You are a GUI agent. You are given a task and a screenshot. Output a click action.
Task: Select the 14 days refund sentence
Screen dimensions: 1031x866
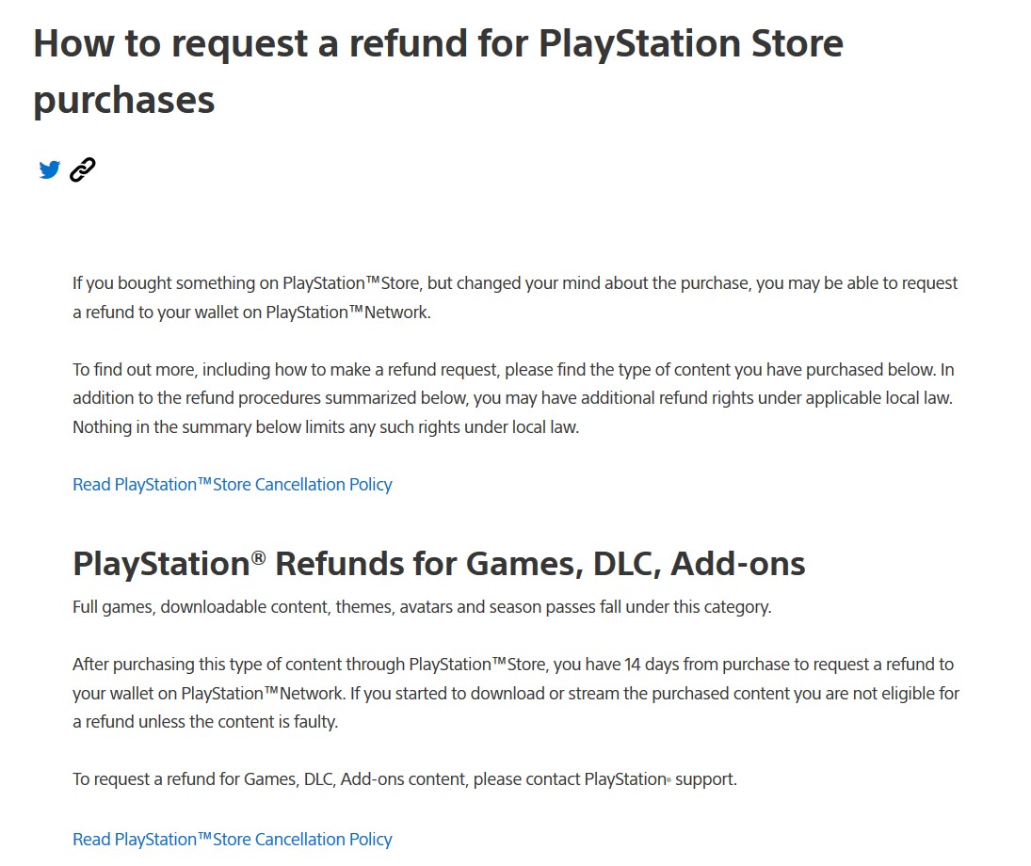pyautogui.click(x=515, y=664)
